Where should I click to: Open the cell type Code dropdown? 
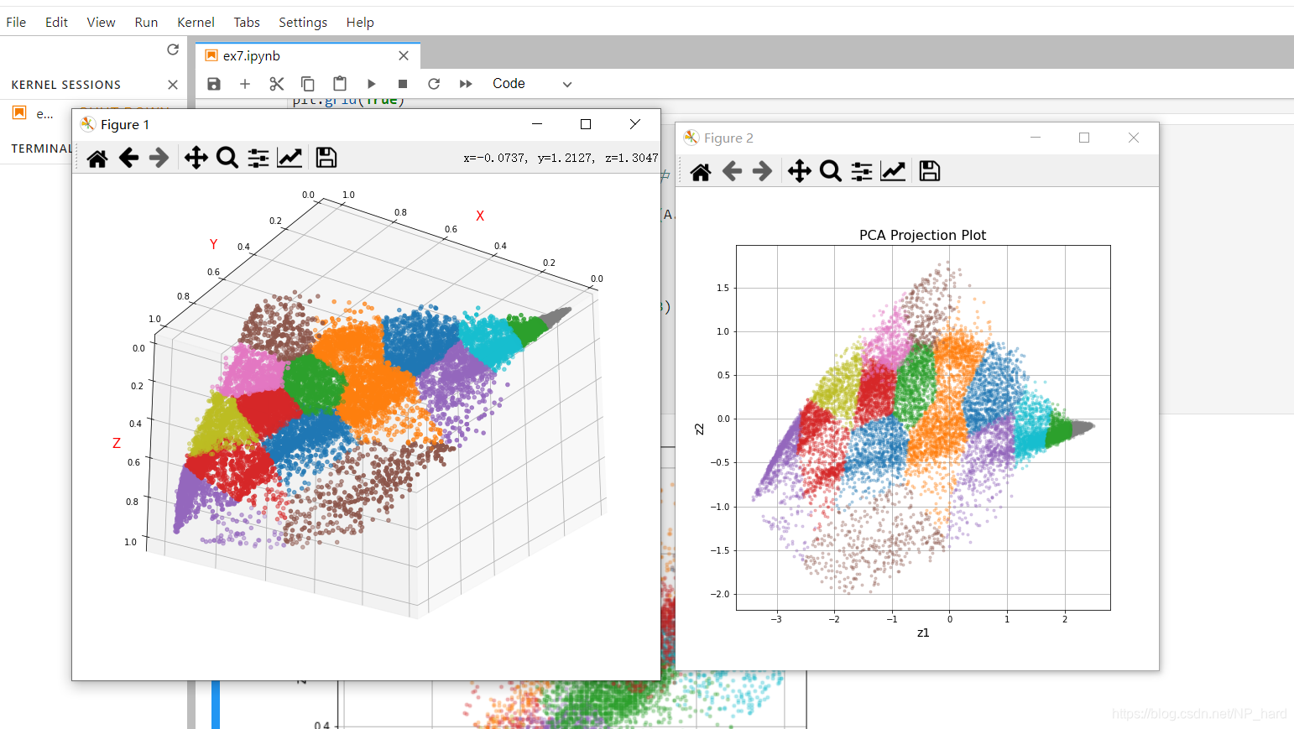pyautogui.click(x=532, y=84)
